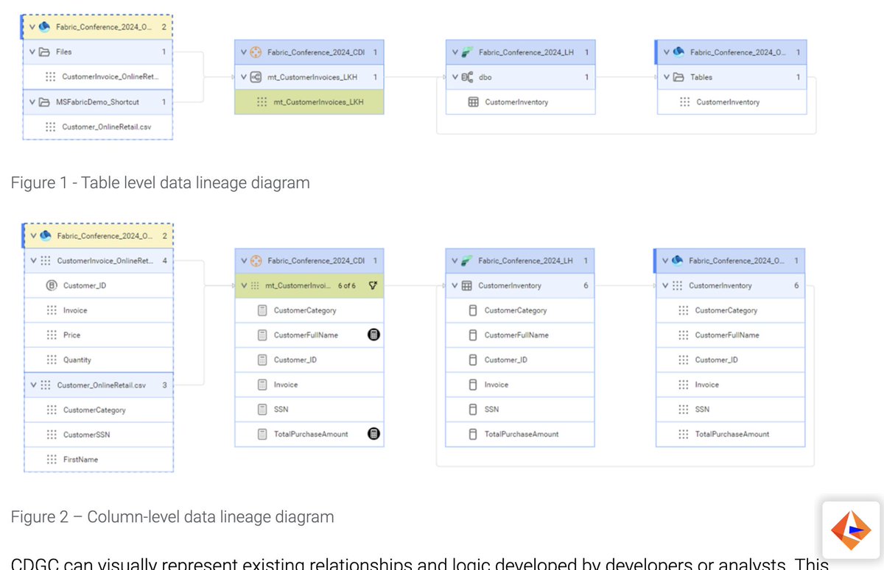Click the key icon beside Customer_ID in CustomerInvoice_OnlineRet
Viewport: 884px width, 570px height.
click(x=52, y=285)
